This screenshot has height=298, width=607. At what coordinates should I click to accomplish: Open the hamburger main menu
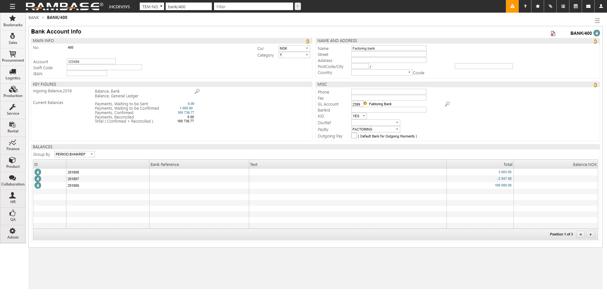12,6
